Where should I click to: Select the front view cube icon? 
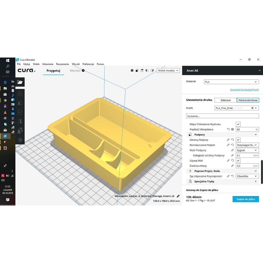(137, 70)
